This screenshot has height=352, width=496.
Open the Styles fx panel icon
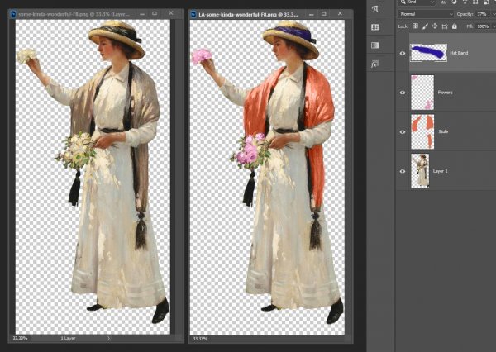[x=374, y=64]
